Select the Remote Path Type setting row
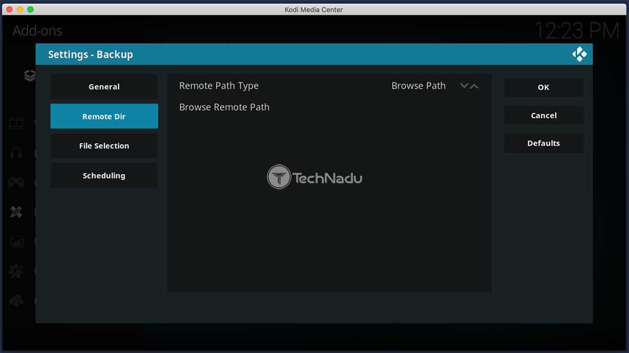629x353 pixels. pos(329,86)
